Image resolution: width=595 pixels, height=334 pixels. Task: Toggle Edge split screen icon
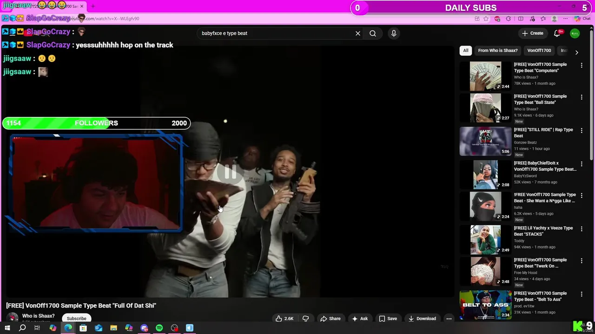coord(521,19)
